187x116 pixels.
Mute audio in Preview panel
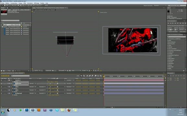click(180, 24)
